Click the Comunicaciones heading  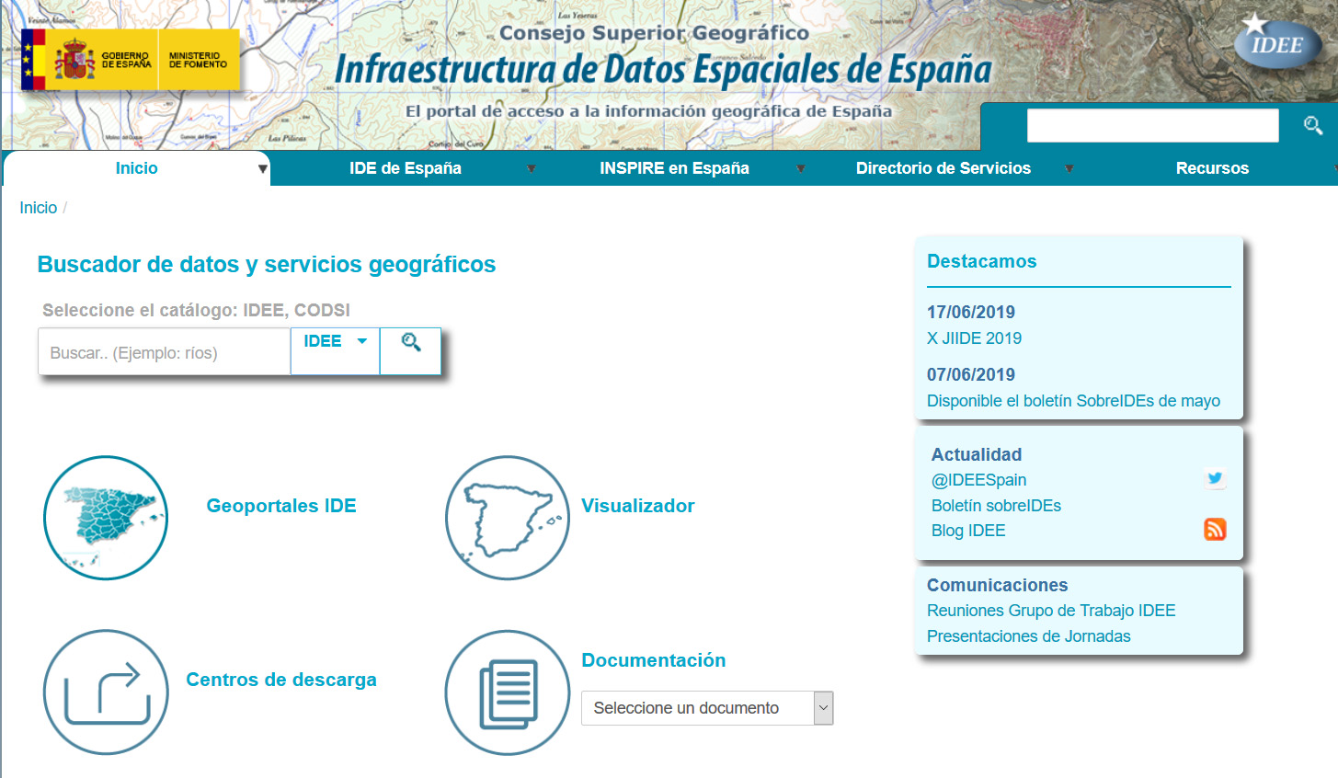(998, 585)
